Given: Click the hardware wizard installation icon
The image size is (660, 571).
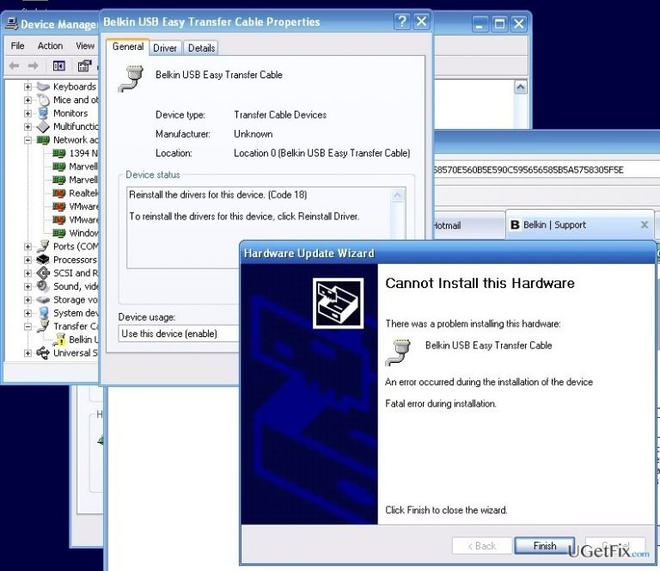Looking at the screenshot, I should pyautogui.click(x=338, y=304).
